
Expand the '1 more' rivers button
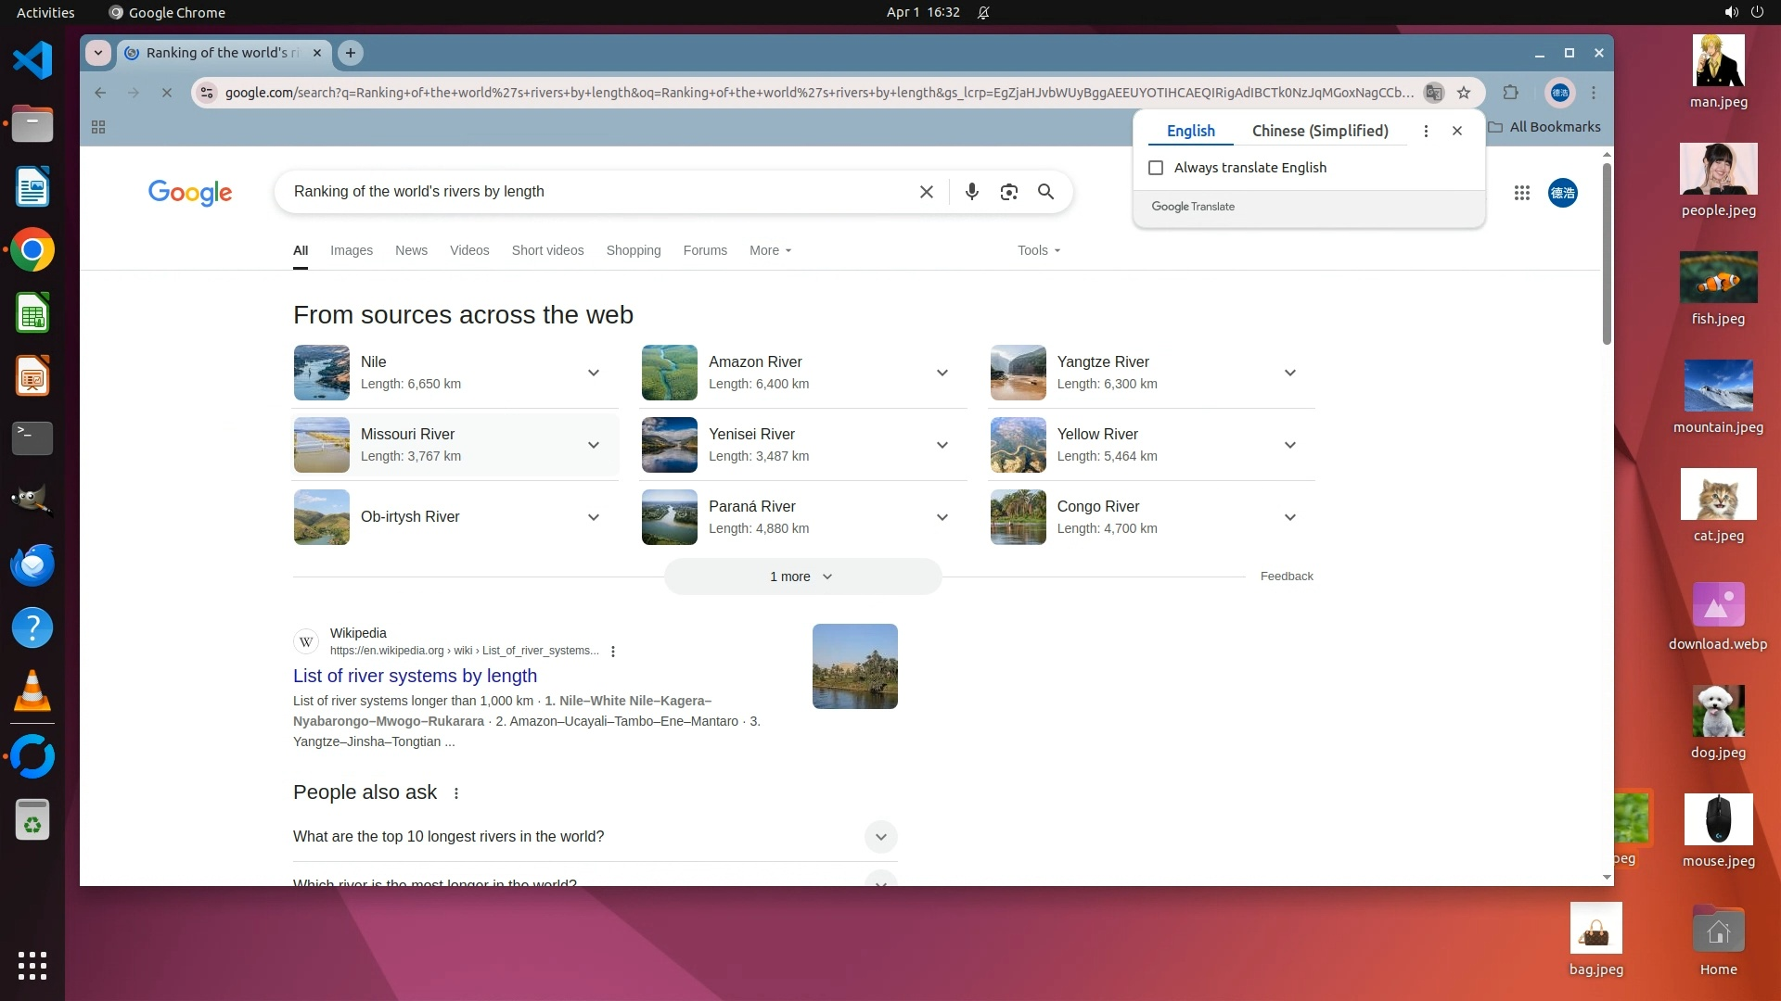pos(802,577)
